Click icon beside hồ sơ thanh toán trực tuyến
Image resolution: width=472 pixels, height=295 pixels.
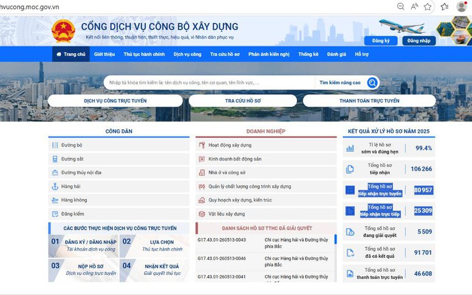pyautogui.click(x=350, y=274)
